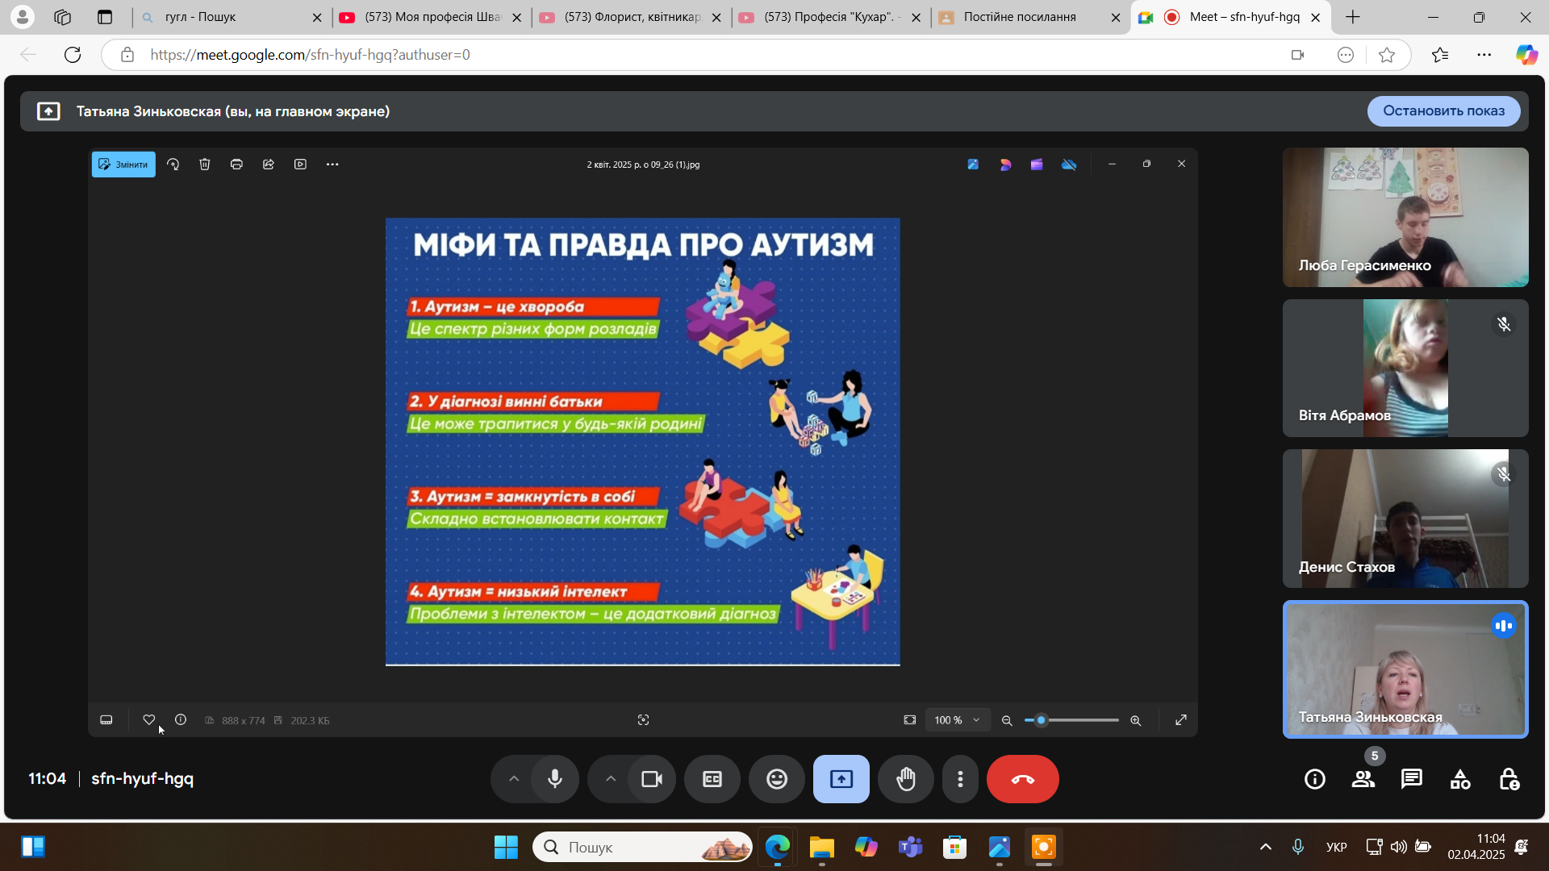
Task: Open the Windows Start menu
Action: [x=506, y=847]
